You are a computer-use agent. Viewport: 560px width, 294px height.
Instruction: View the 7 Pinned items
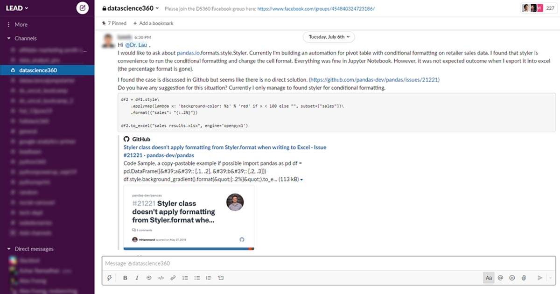coord(114,23)
